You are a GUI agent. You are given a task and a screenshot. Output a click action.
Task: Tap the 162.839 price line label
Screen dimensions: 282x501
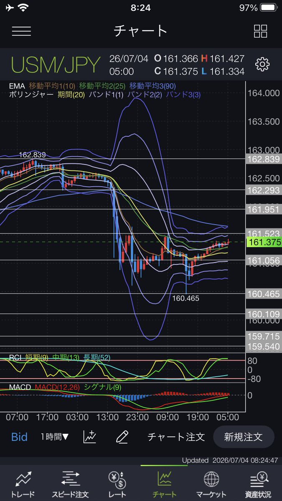pyautogui.click(x=263, y=159)
